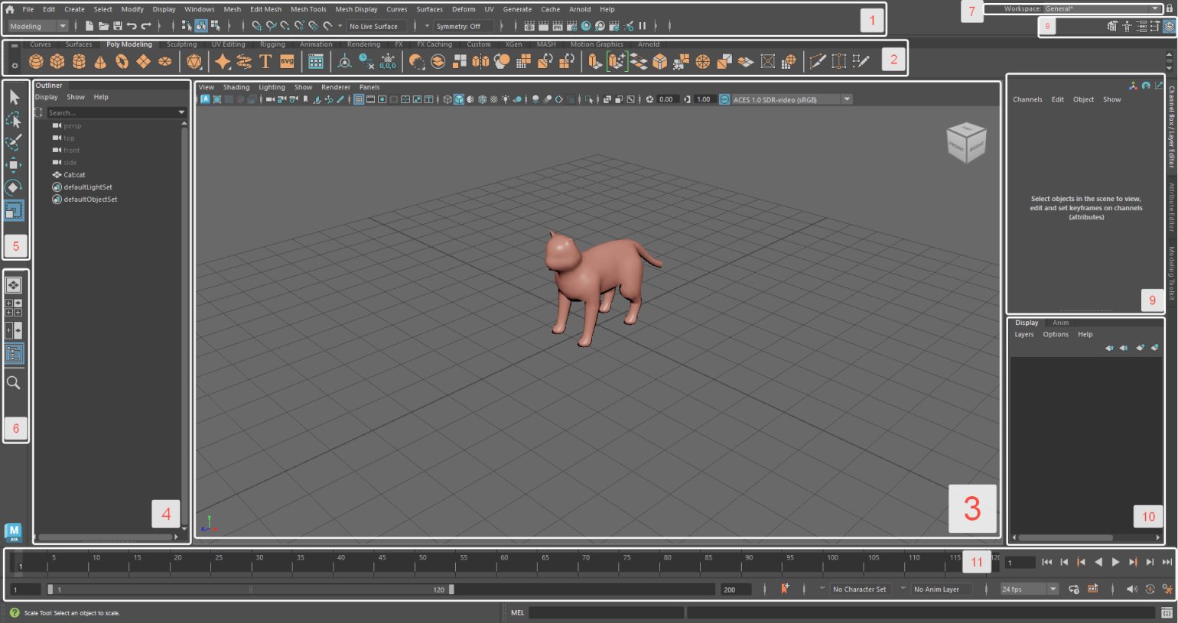Expand the 24 fps frame rate dropdown
The height and width of the screenshot is (623, 1178).
pos(1053,589)
